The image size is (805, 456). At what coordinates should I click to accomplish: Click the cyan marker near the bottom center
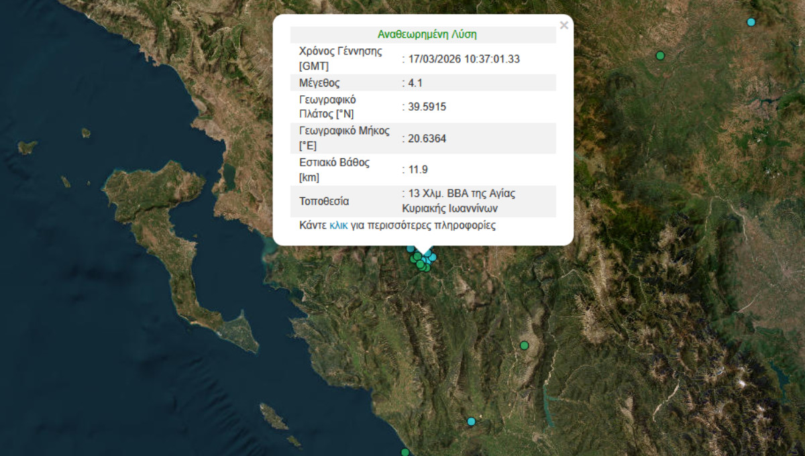point(471,421)
